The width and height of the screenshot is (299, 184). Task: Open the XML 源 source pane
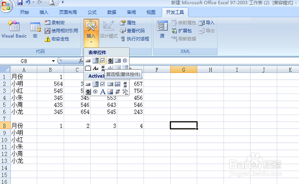[x=162, y=30]
